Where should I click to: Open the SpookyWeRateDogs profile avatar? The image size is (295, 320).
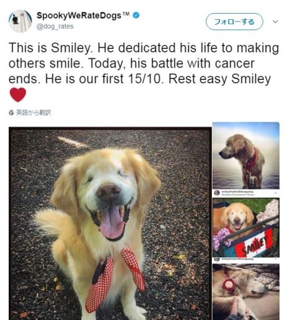[20, 21]
